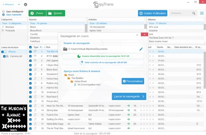Toggle checkbox for track 15 Fuel to Fire
Viewport: 206px width, 135px height.
click(30, 115)
